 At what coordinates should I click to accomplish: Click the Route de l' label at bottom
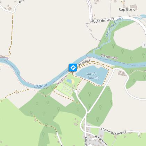pos(102,140)
